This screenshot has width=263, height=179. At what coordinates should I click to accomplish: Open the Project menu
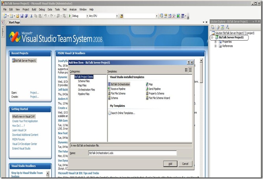pyautogui.click(x=26, y=9)
